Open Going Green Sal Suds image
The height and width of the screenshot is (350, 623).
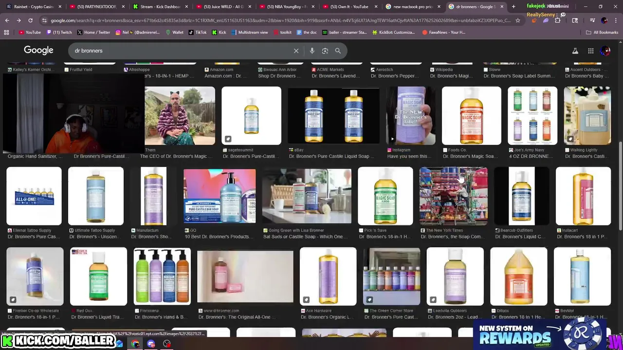pyautogui.click(x=307, y=196)
